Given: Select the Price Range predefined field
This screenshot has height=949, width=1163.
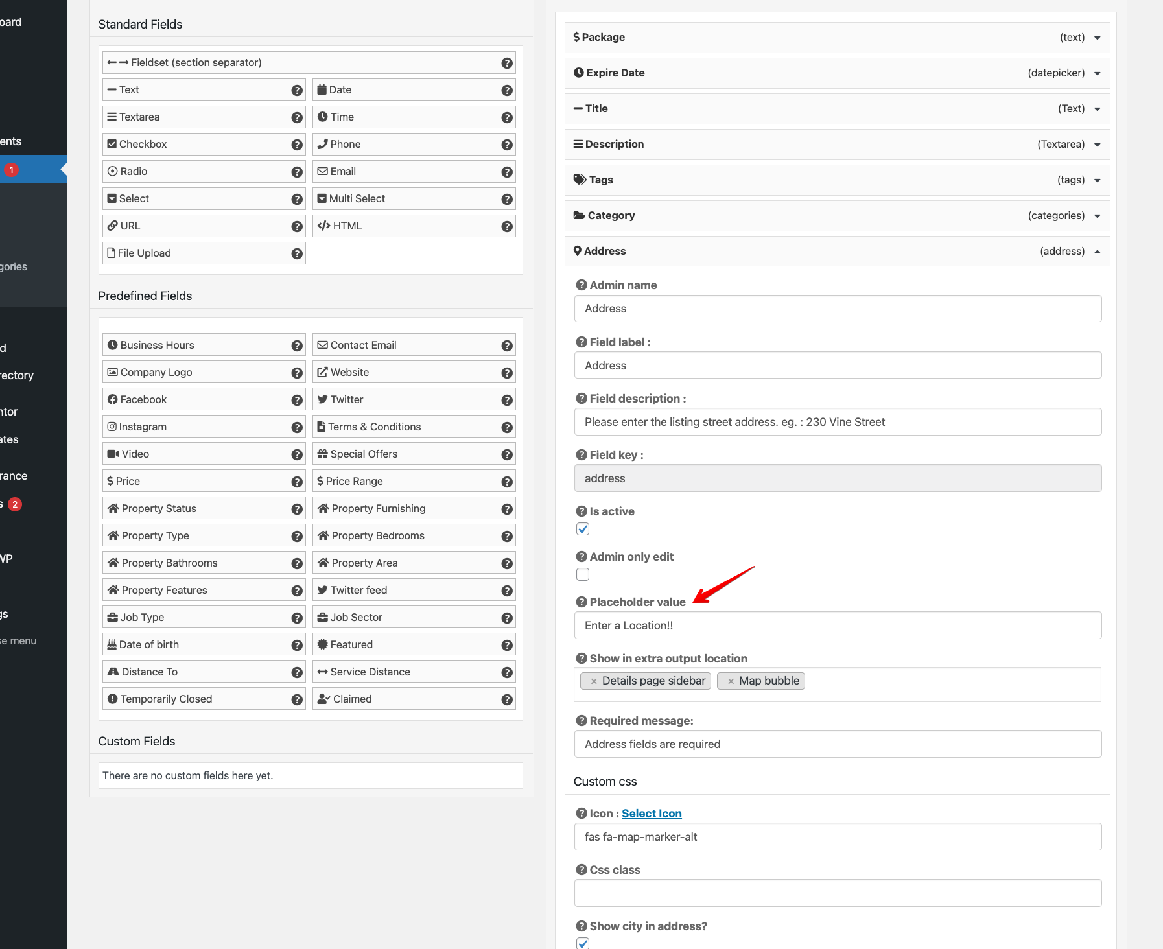Looking at the screenshot, I should [x=414, y=481].
